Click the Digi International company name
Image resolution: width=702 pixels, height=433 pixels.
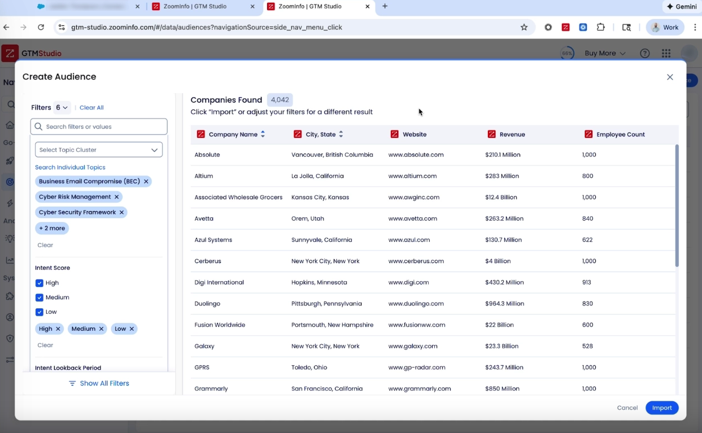click(219, 282)
